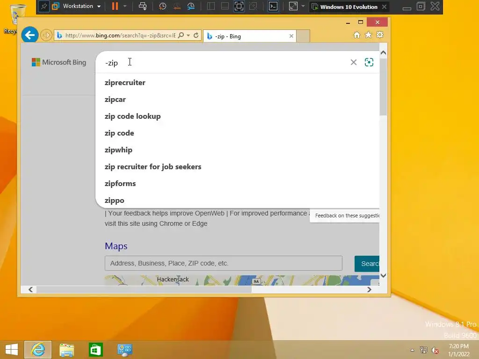
Task: Choose the 'zipwhip' suggestion
Action: click(237, 150)
